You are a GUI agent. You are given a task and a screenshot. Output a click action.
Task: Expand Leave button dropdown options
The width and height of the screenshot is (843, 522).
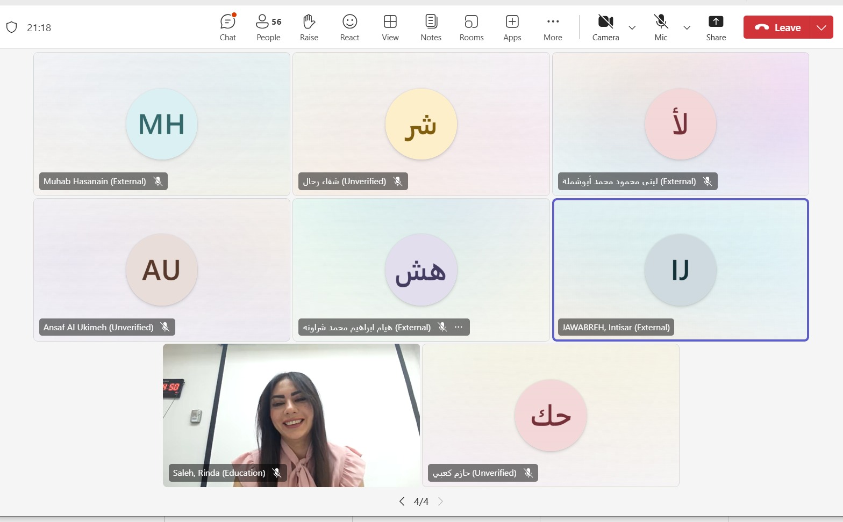pos(821,27)
